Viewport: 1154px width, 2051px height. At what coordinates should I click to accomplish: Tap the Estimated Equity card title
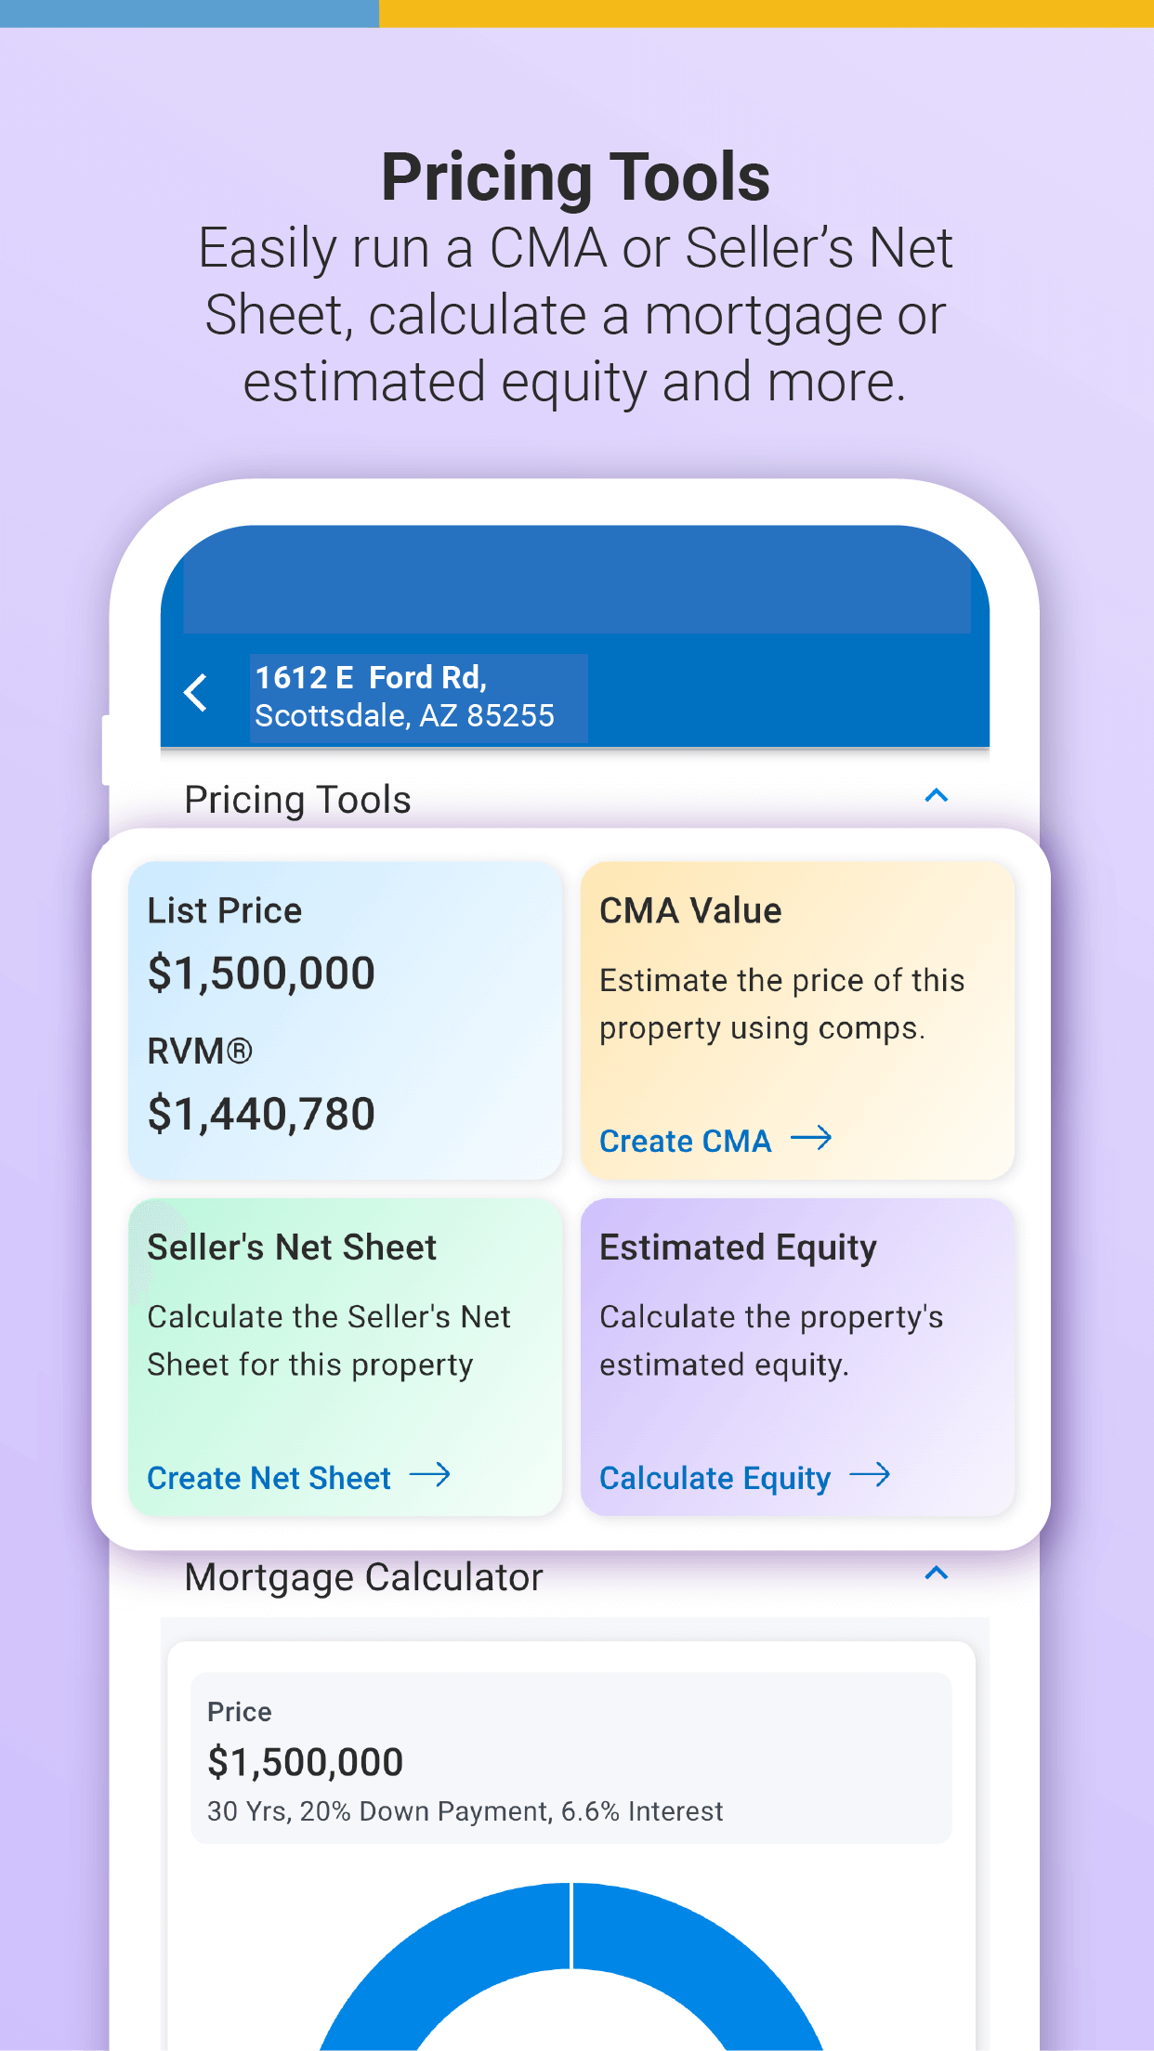pos(738,1248)
